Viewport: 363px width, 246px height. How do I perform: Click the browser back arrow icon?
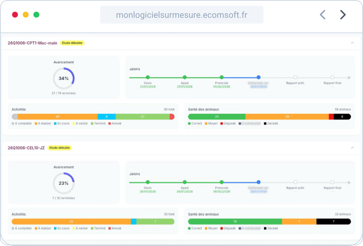[x=322, y=15]
